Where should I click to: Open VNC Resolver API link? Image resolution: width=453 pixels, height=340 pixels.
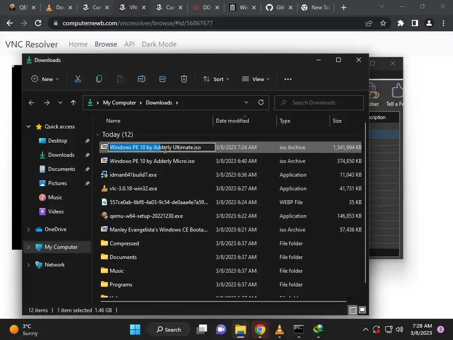[130, 44]
